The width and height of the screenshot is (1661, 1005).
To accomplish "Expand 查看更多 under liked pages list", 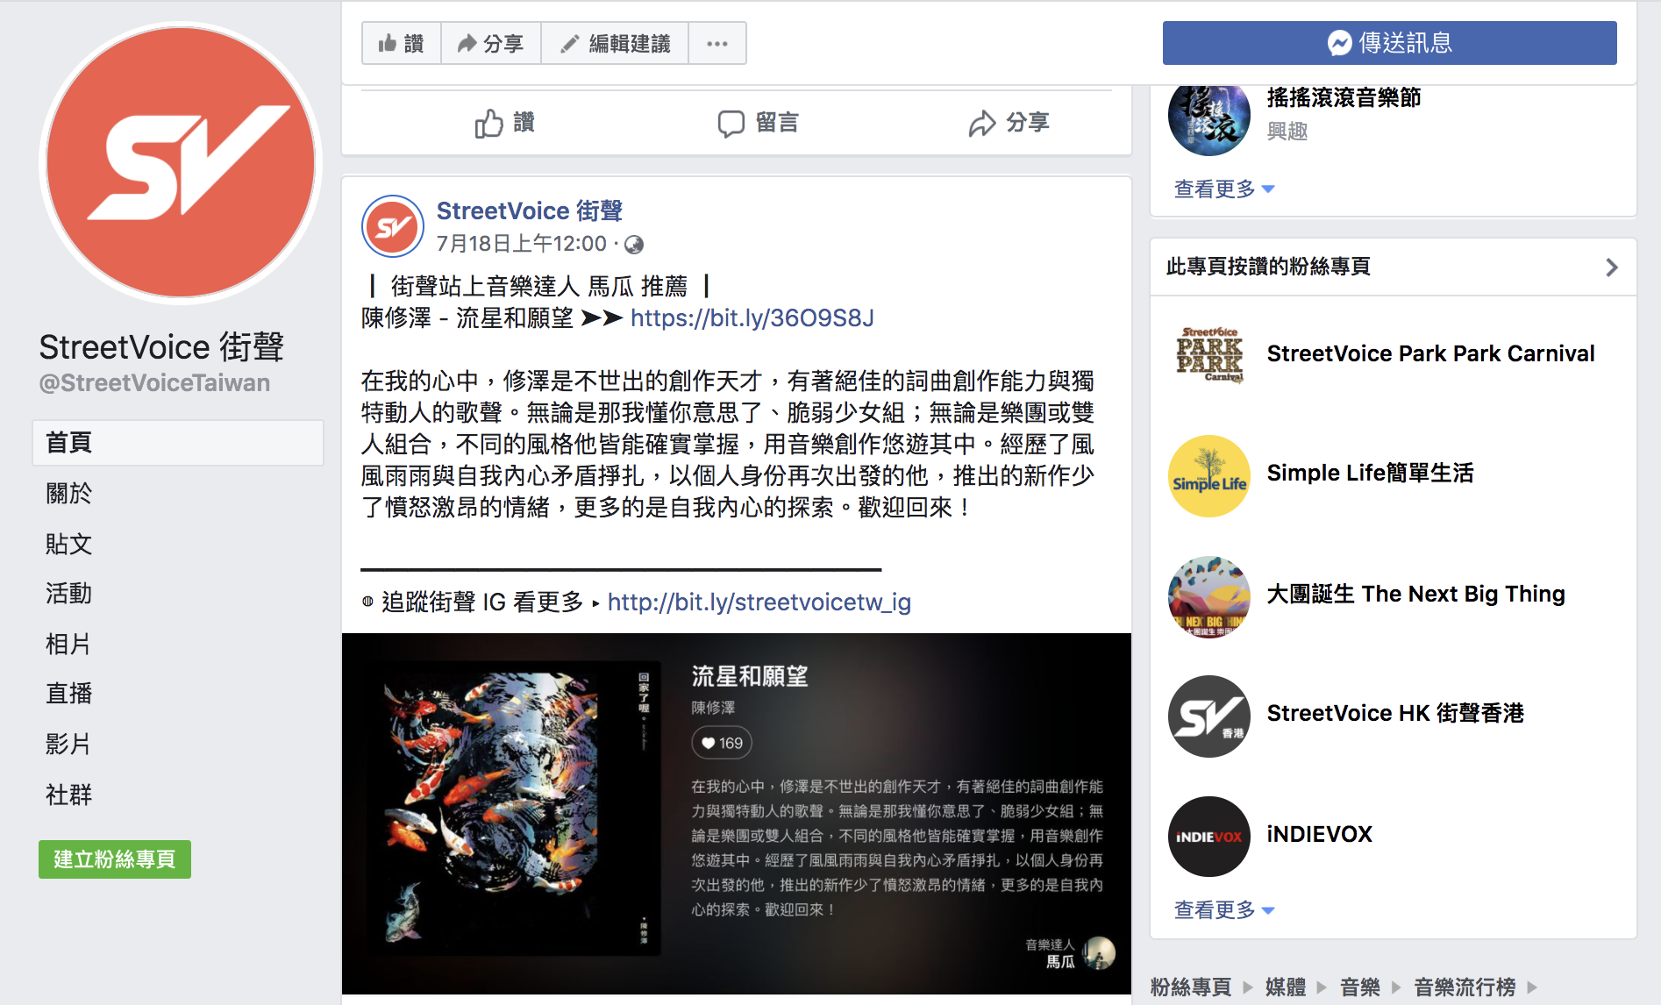I will pos(1224,910).
